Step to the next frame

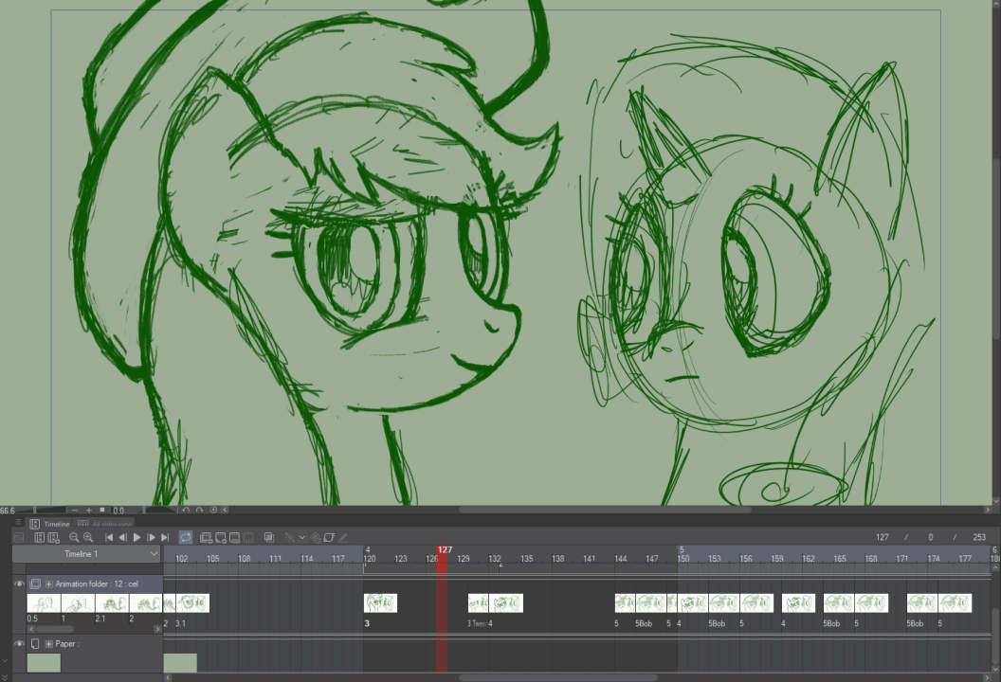tap(151, 538)
